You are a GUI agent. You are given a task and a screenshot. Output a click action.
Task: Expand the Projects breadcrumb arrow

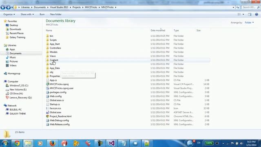83,7
